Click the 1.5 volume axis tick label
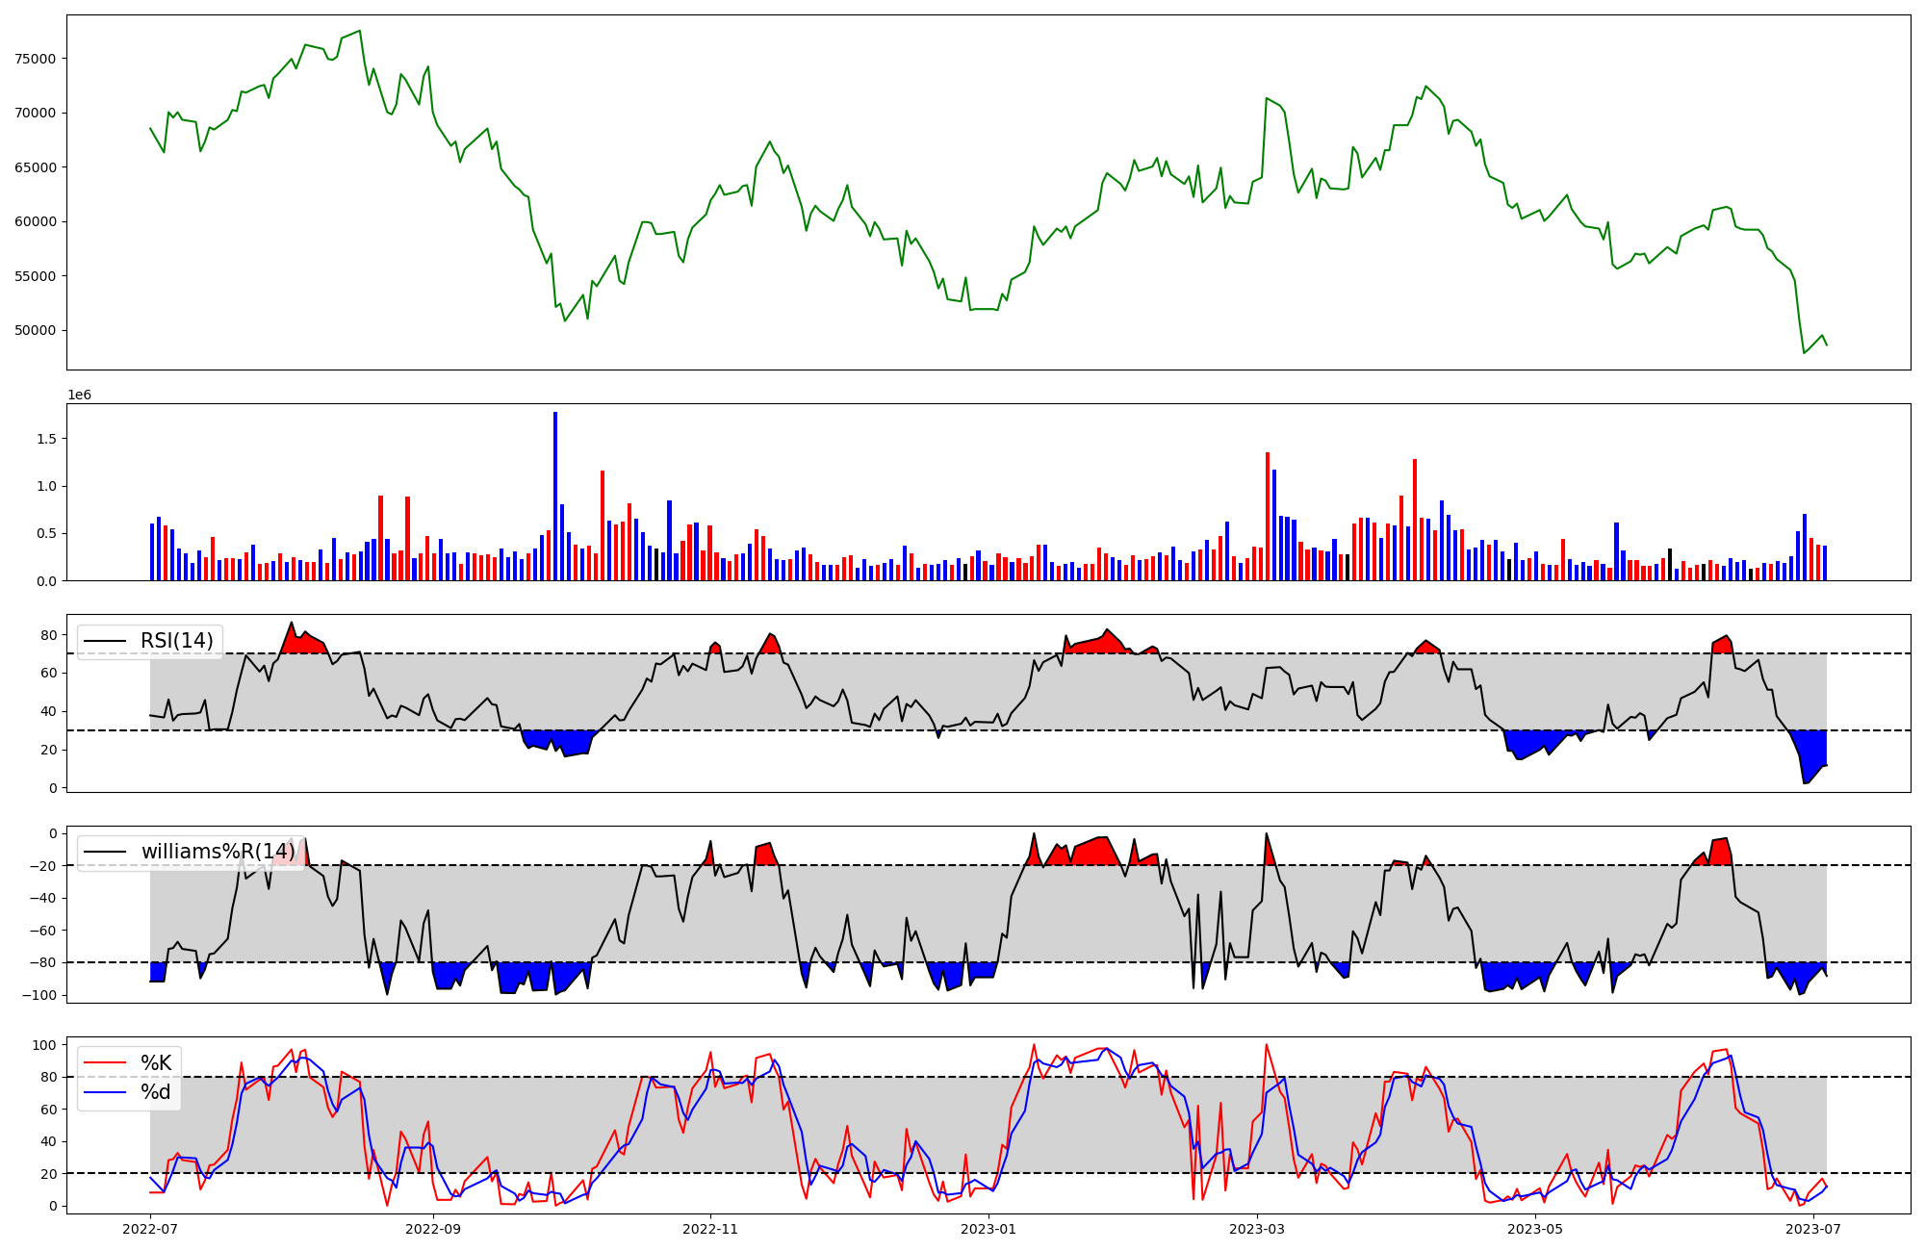Screen dimensions: 1925x1251 47,439
